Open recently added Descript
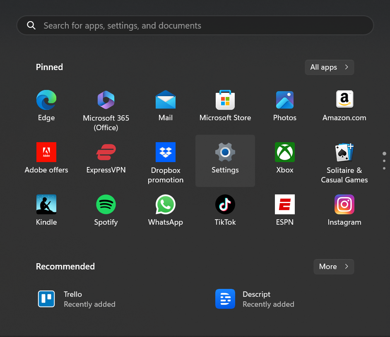390x337 pixels. coord(255,299)
